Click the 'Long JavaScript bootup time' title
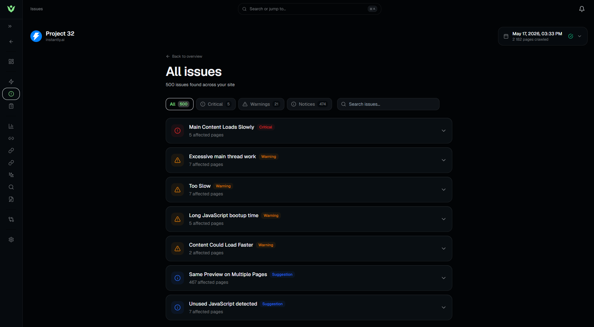The image size is (594, 327). pos(224,216)
